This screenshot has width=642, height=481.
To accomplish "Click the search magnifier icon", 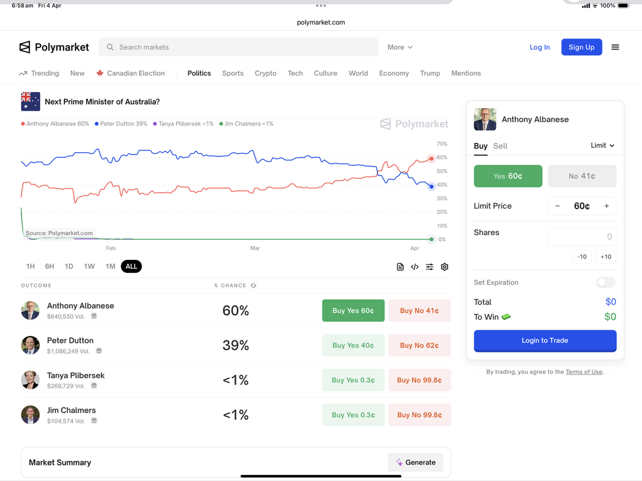I will (110, 47).
